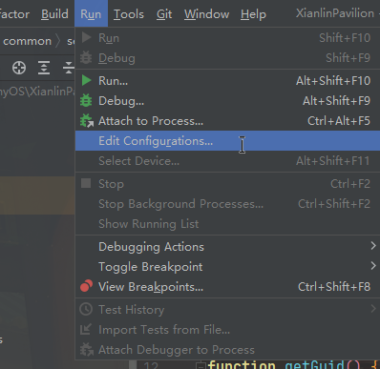Viewport: 380px width, 369px height.
Task: Open the Build menu
Action: click(54, 14)
